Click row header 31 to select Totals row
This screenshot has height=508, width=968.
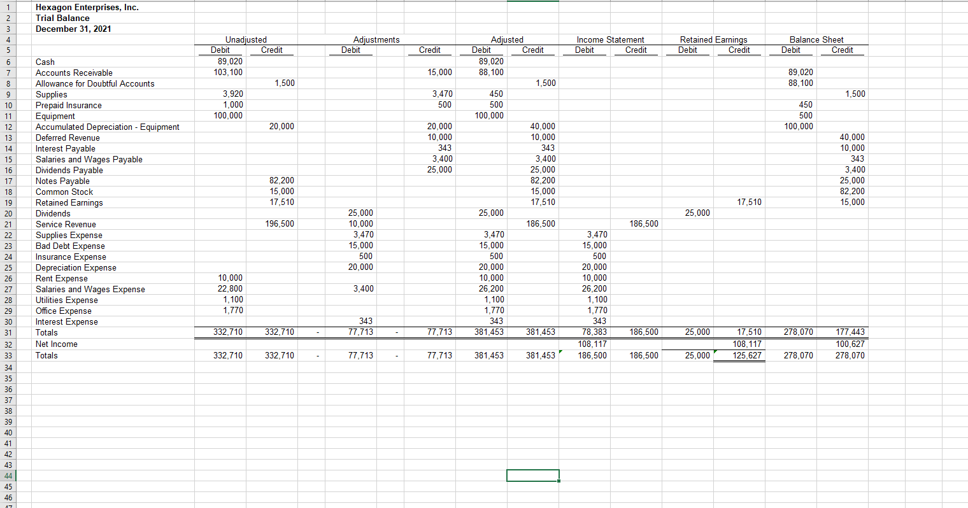click(9, 332)
